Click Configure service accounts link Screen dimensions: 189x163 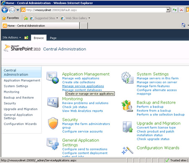pos(82,131)
